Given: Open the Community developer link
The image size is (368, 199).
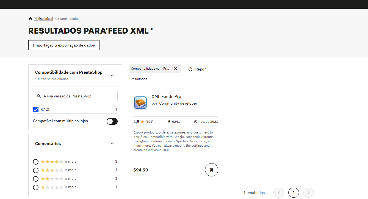Looking at the screenshot, I should tap(178, 103).
